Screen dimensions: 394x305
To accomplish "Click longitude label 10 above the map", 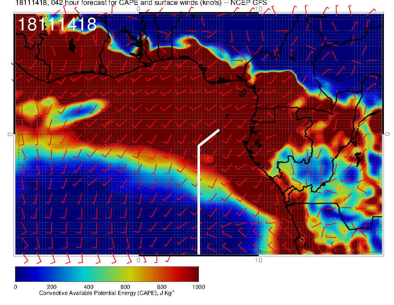I will (x=259, y=9).
